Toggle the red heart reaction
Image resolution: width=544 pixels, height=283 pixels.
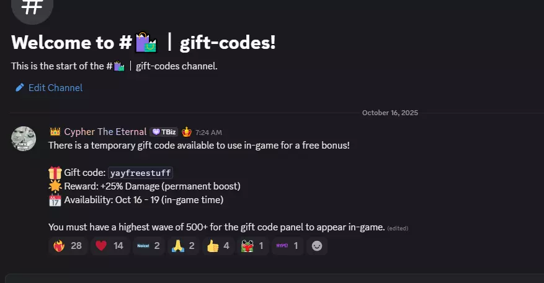110,246
